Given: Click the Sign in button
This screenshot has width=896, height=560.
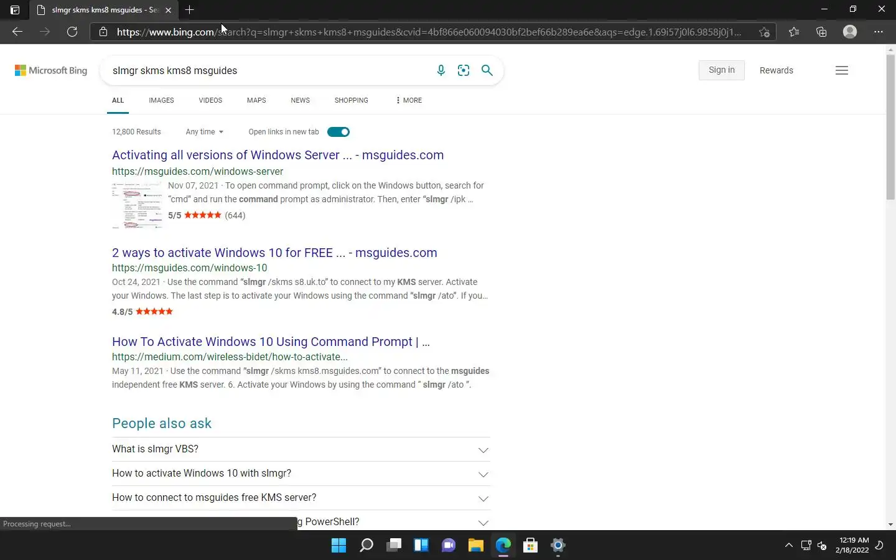Looking at the screenshot, I should (x=722, y=70).
